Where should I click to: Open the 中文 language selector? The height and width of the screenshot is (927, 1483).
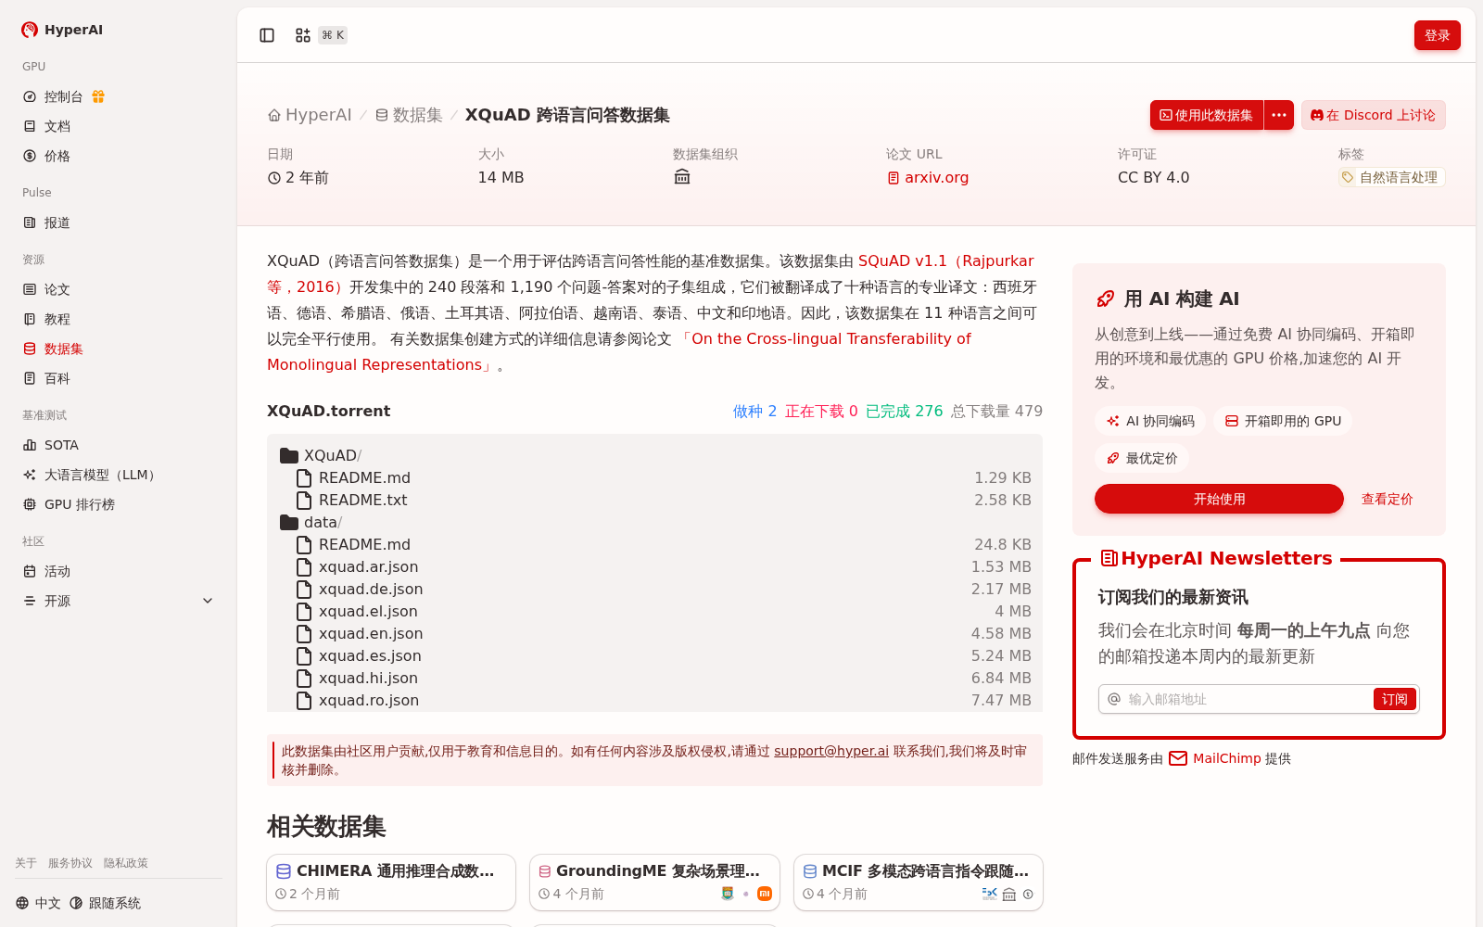point(38,903)
